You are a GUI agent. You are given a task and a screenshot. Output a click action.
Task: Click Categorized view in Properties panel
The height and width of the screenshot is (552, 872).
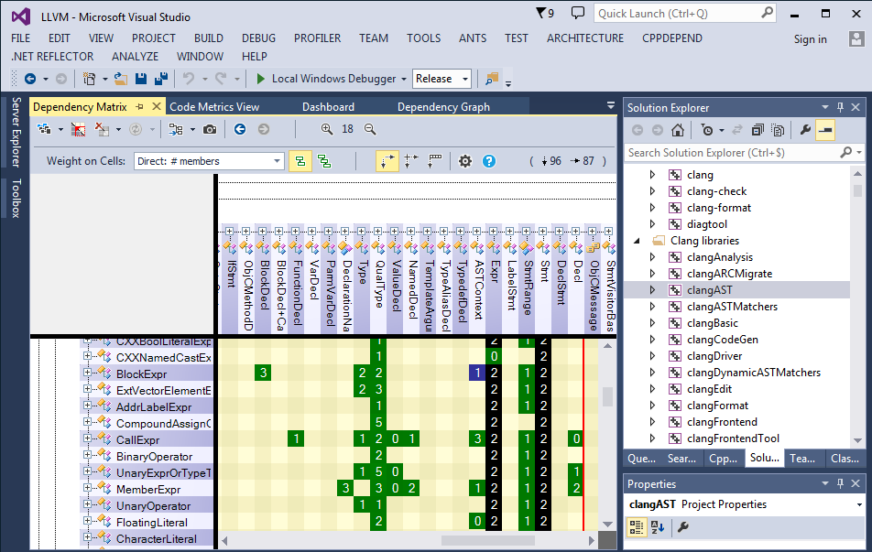pyautogui.click(x=637, y=527)
